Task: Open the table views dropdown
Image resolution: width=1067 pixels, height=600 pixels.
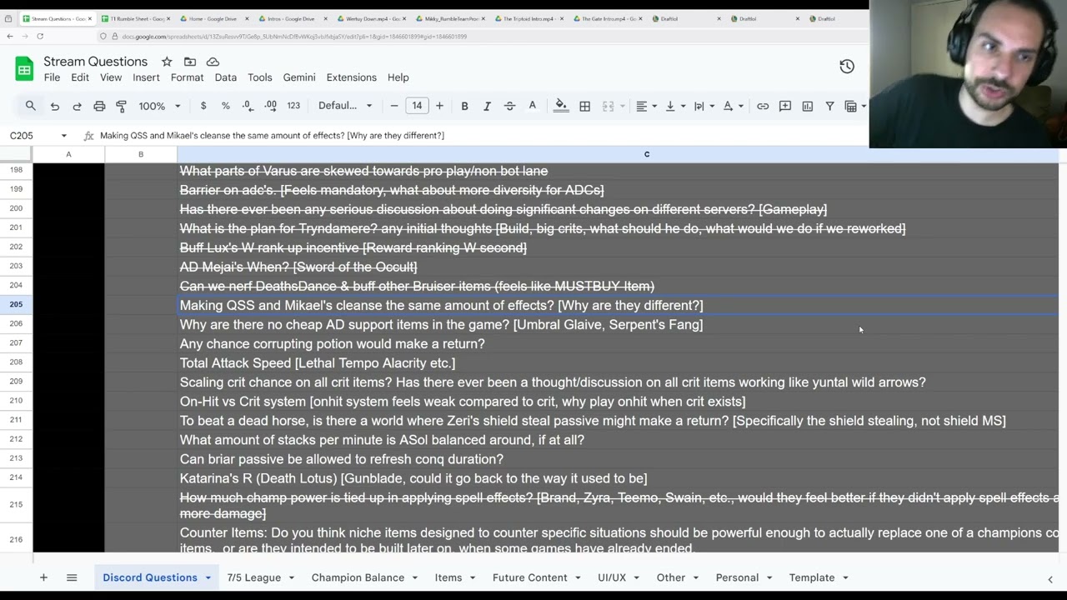Action: coord(855,106)
